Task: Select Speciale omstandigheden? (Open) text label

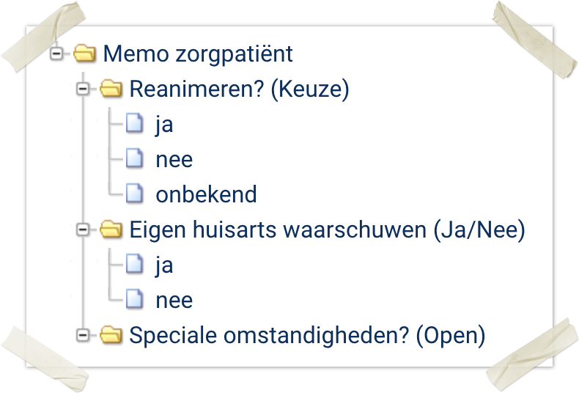Action: click(x=307, y=335)
